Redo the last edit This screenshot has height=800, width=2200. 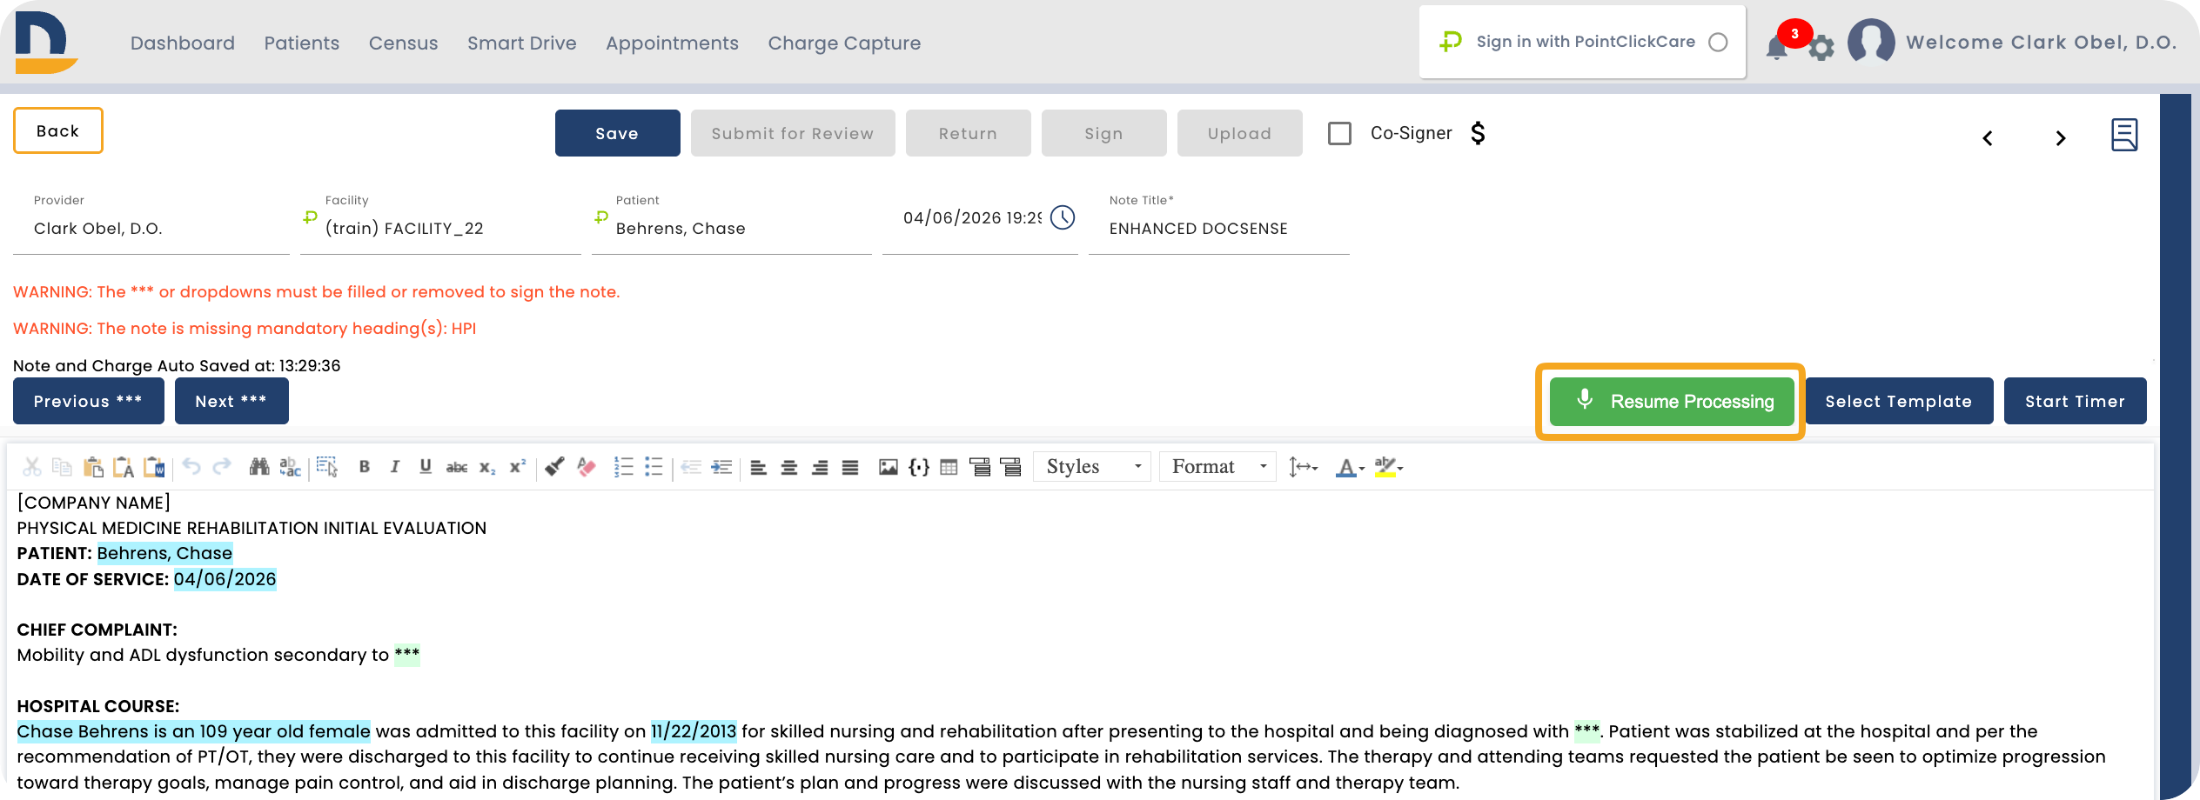[x=222, y=467]
